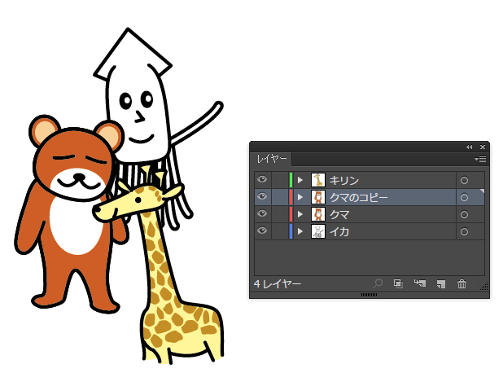Hide the キリン layer with its eye icon
Image resolution: width=503 pixels, height=373 pixels.
(262, 180)
